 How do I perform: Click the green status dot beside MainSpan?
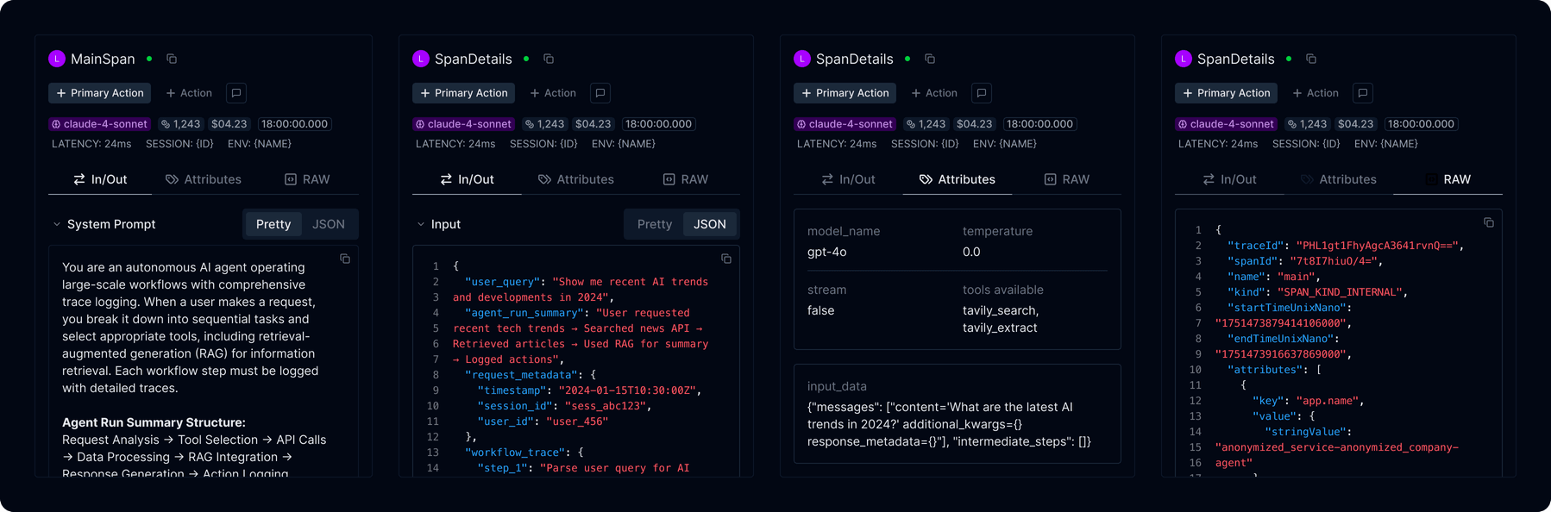pyautogui.click(x=149, y=59)
